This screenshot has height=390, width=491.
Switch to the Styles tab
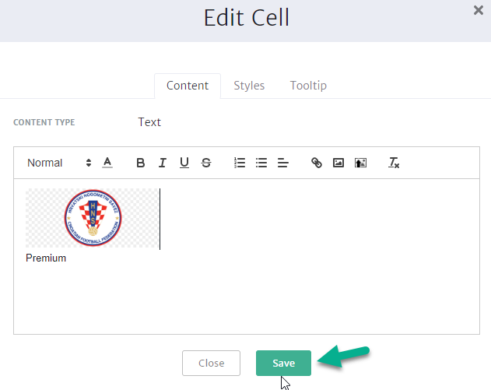point(249,86)
